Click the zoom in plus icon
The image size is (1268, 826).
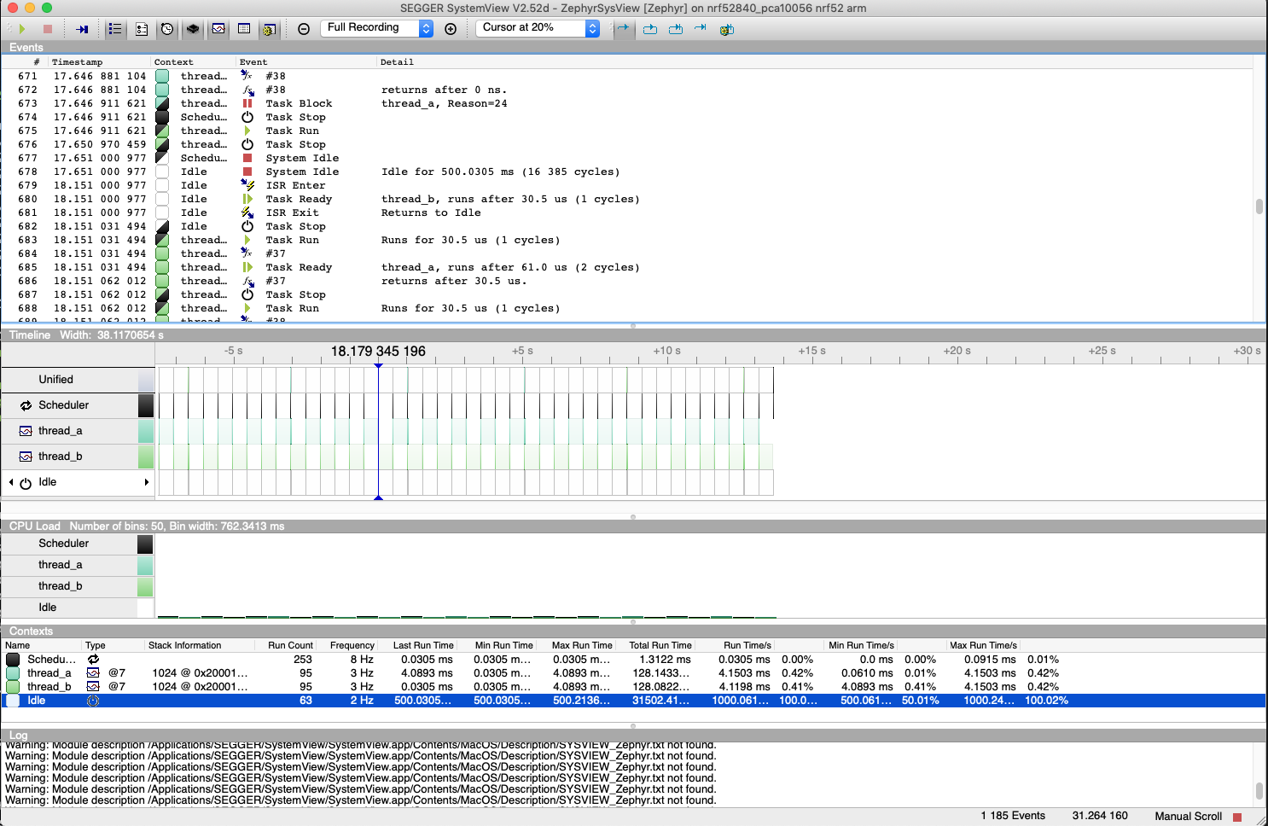pos(451,29)
